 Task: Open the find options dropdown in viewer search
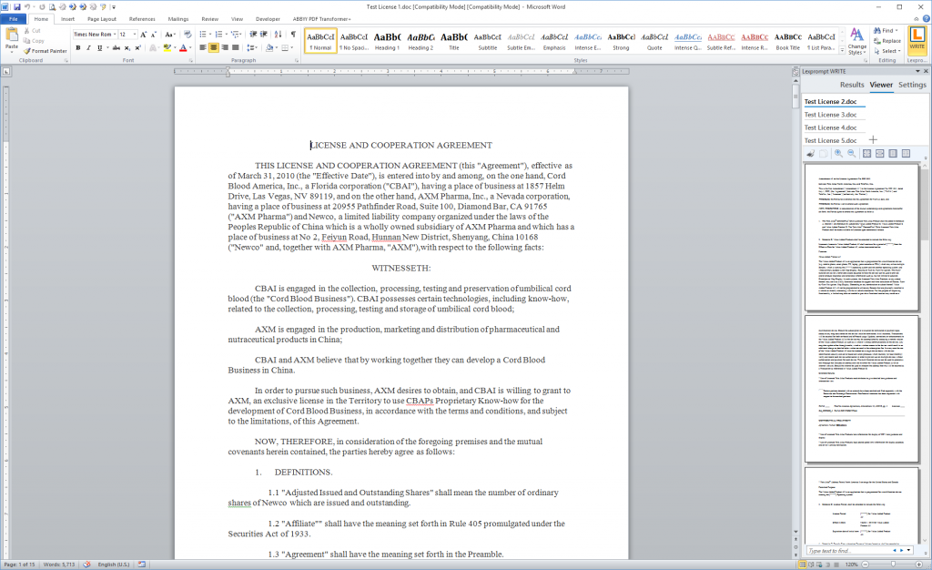908,550
